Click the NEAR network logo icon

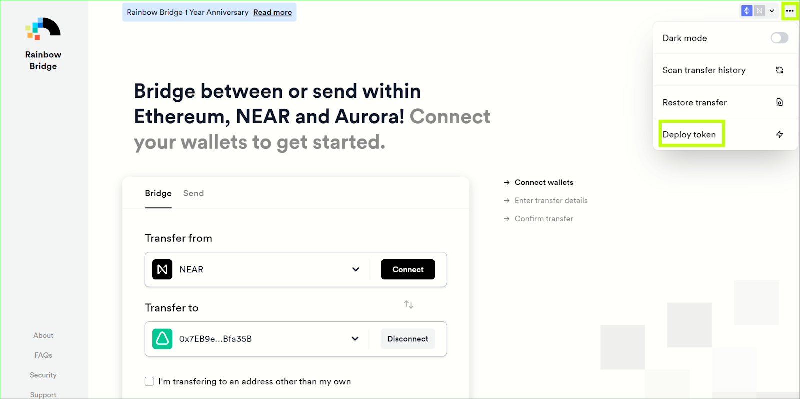point(162,269)
